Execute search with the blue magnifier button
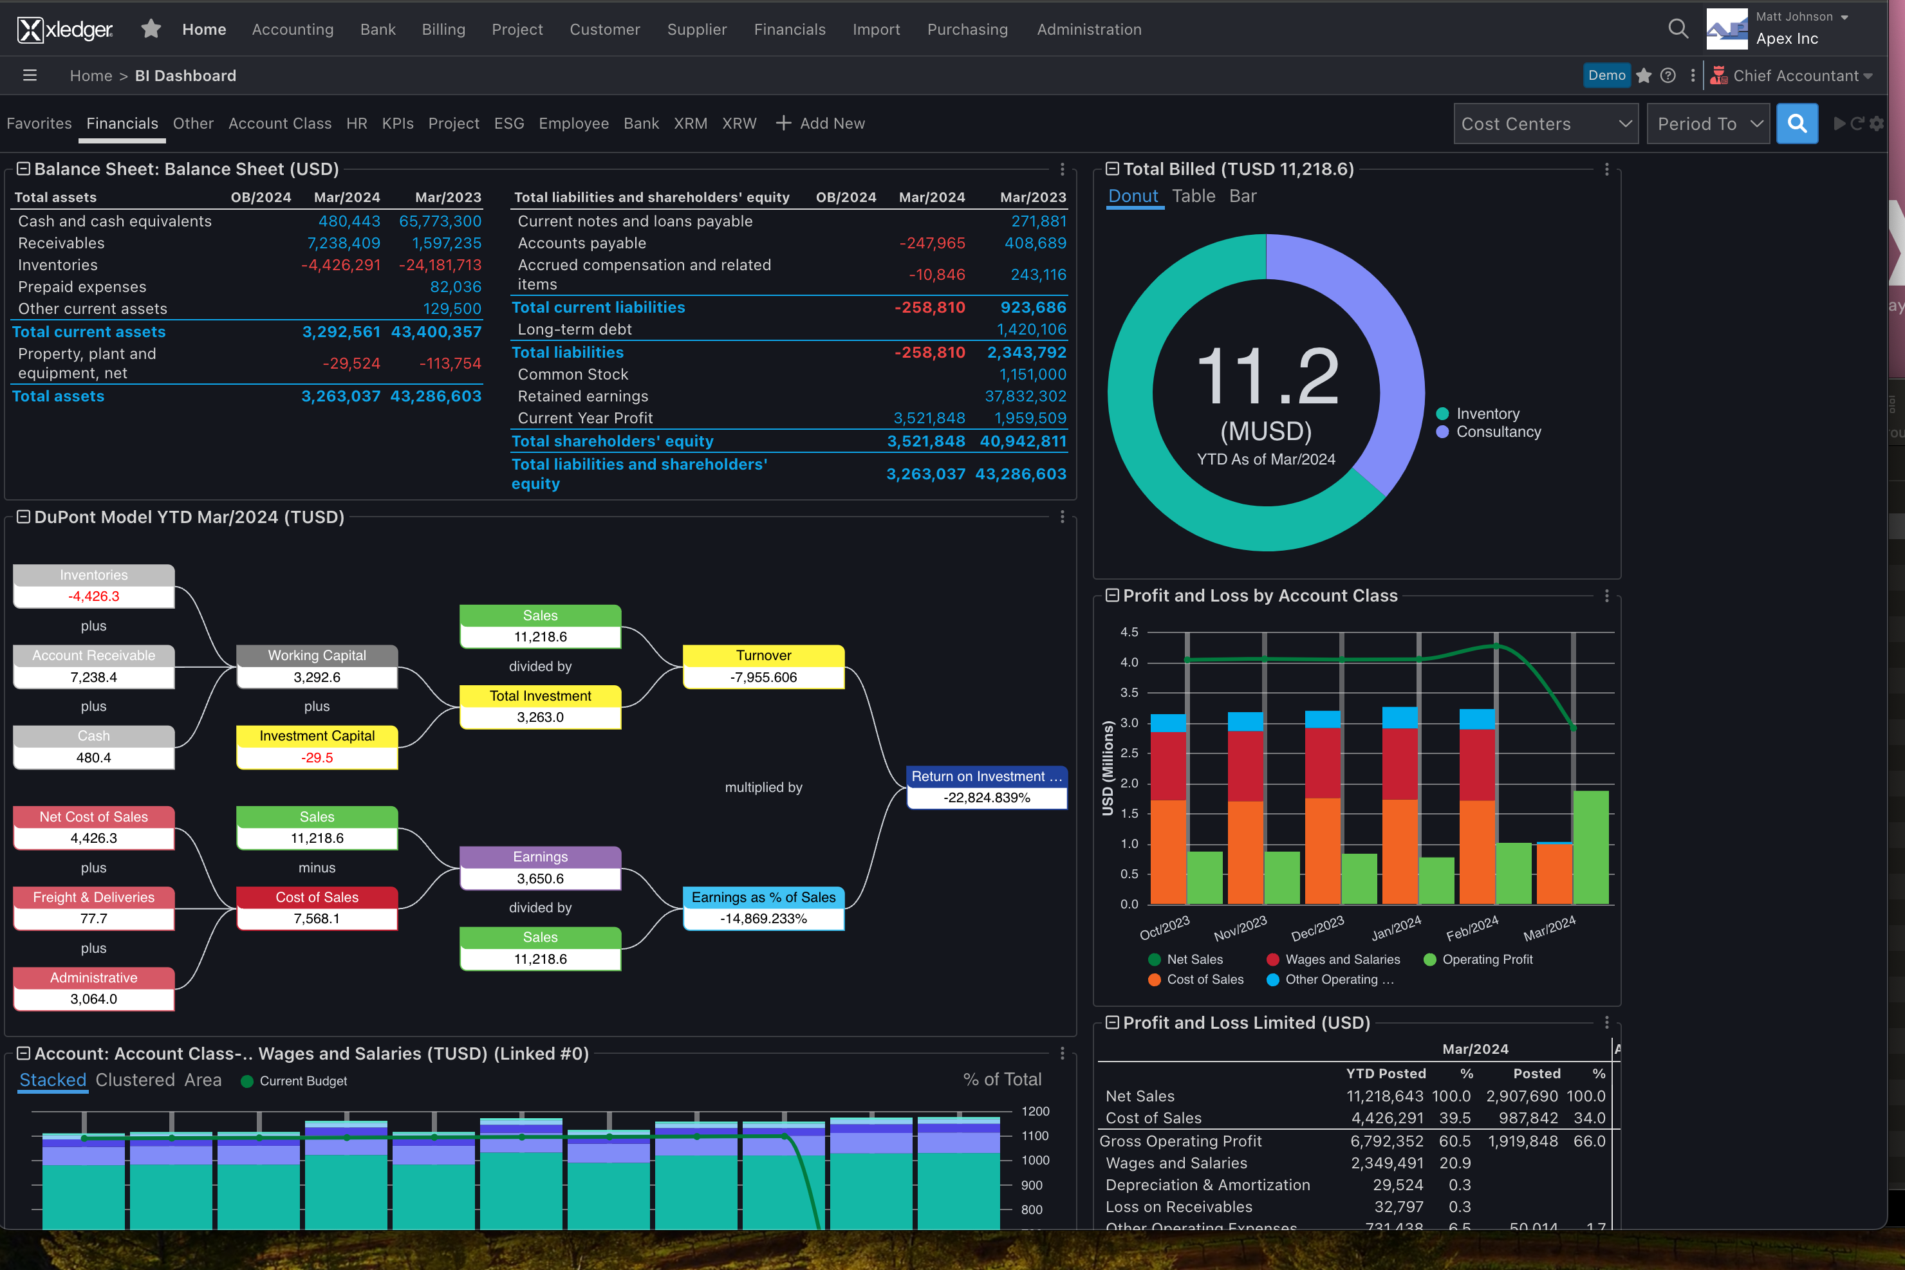Screen dimensions: 1905x1270 click(1798, 123)
